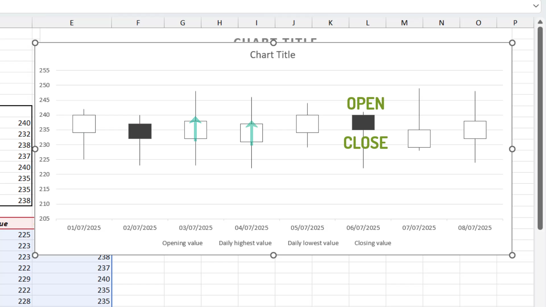Viewport: 546px width, 307px height.
Task: Click the 06/07/2025 axis date label
Action: (x=363, y=228)
